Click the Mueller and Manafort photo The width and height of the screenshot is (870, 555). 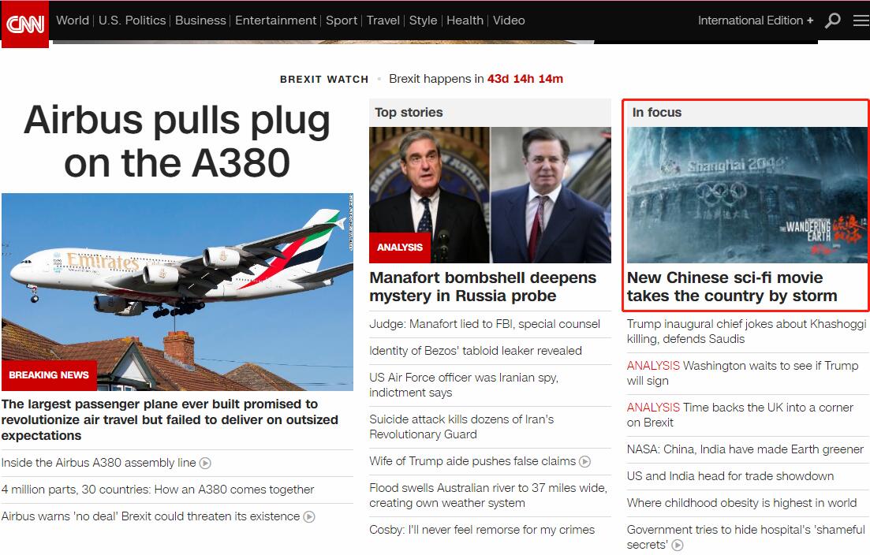(x=491, y=195)
